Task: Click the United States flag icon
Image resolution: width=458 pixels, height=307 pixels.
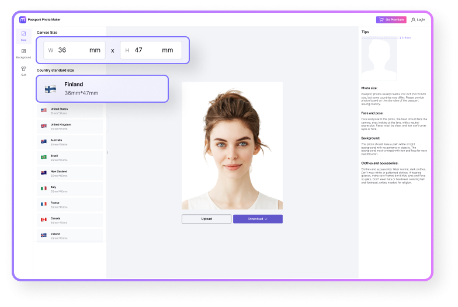Action: (44, 110)
